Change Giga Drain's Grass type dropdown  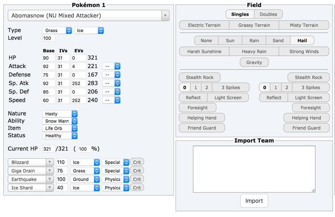[85, 171]
